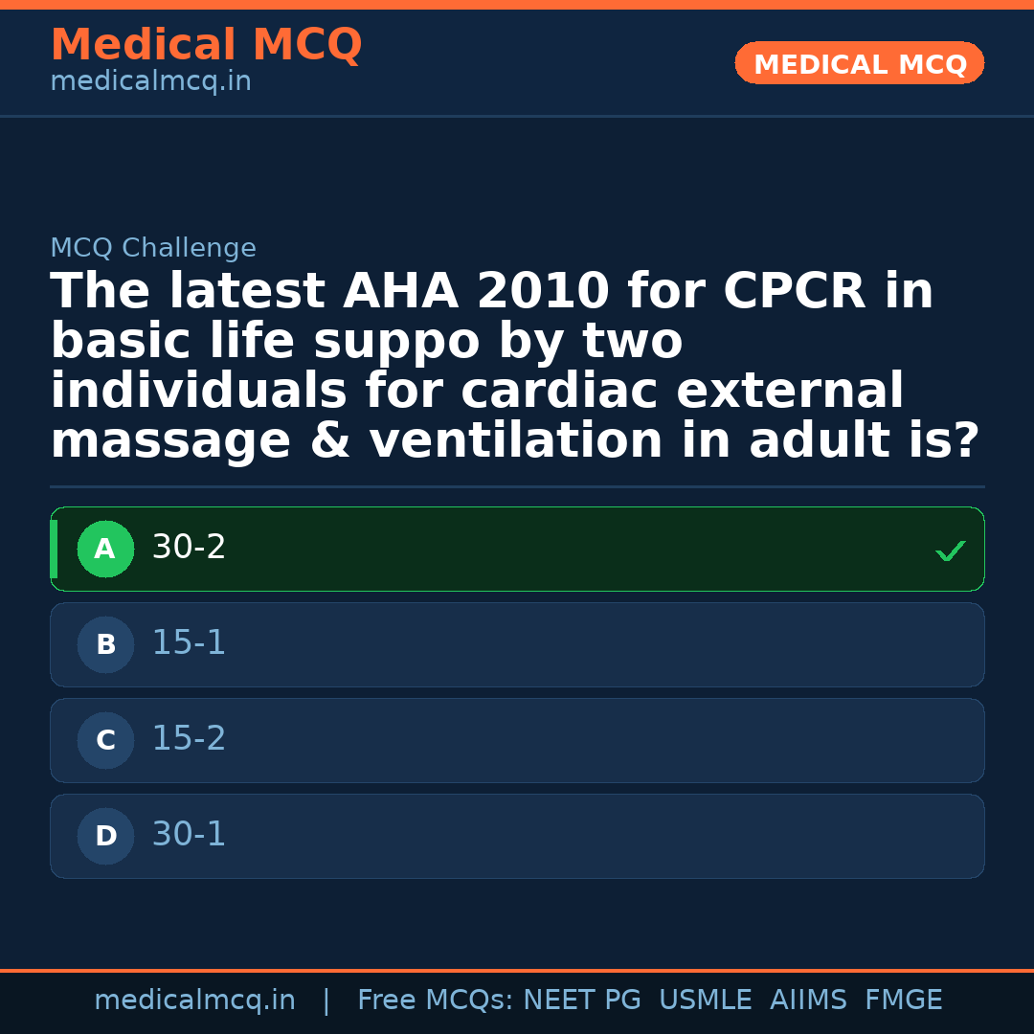Click the Medical MCQ header title
Image resolution: width=1034 pixels, height=1034 pixels.
[x=206, y=45]
